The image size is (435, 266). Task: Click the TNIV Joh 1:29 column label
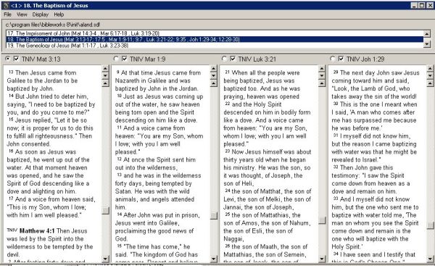(x=365, y=59)
